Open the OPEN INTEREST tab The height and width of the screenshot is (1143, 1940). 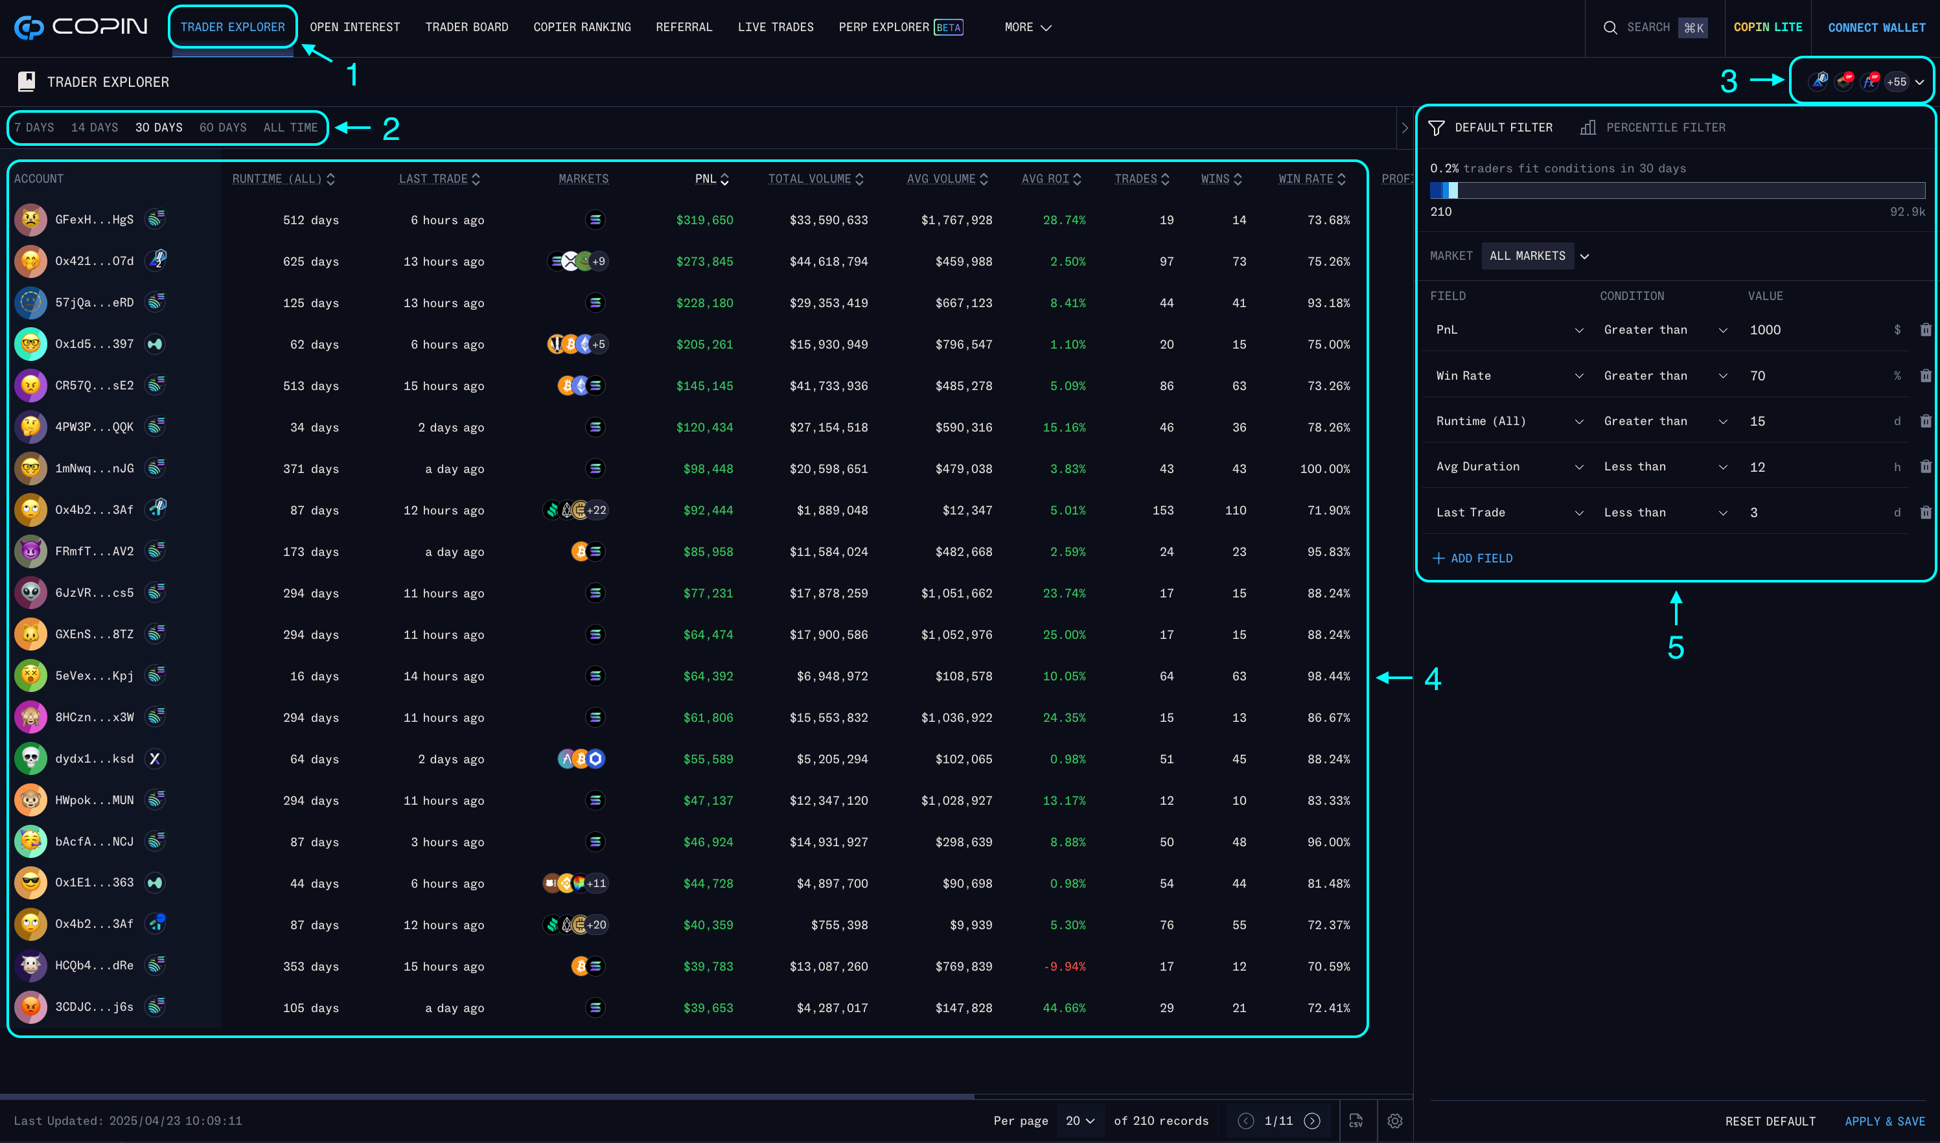[354, 27]
